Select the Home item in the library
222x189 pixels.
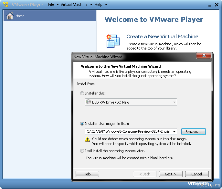50,16
